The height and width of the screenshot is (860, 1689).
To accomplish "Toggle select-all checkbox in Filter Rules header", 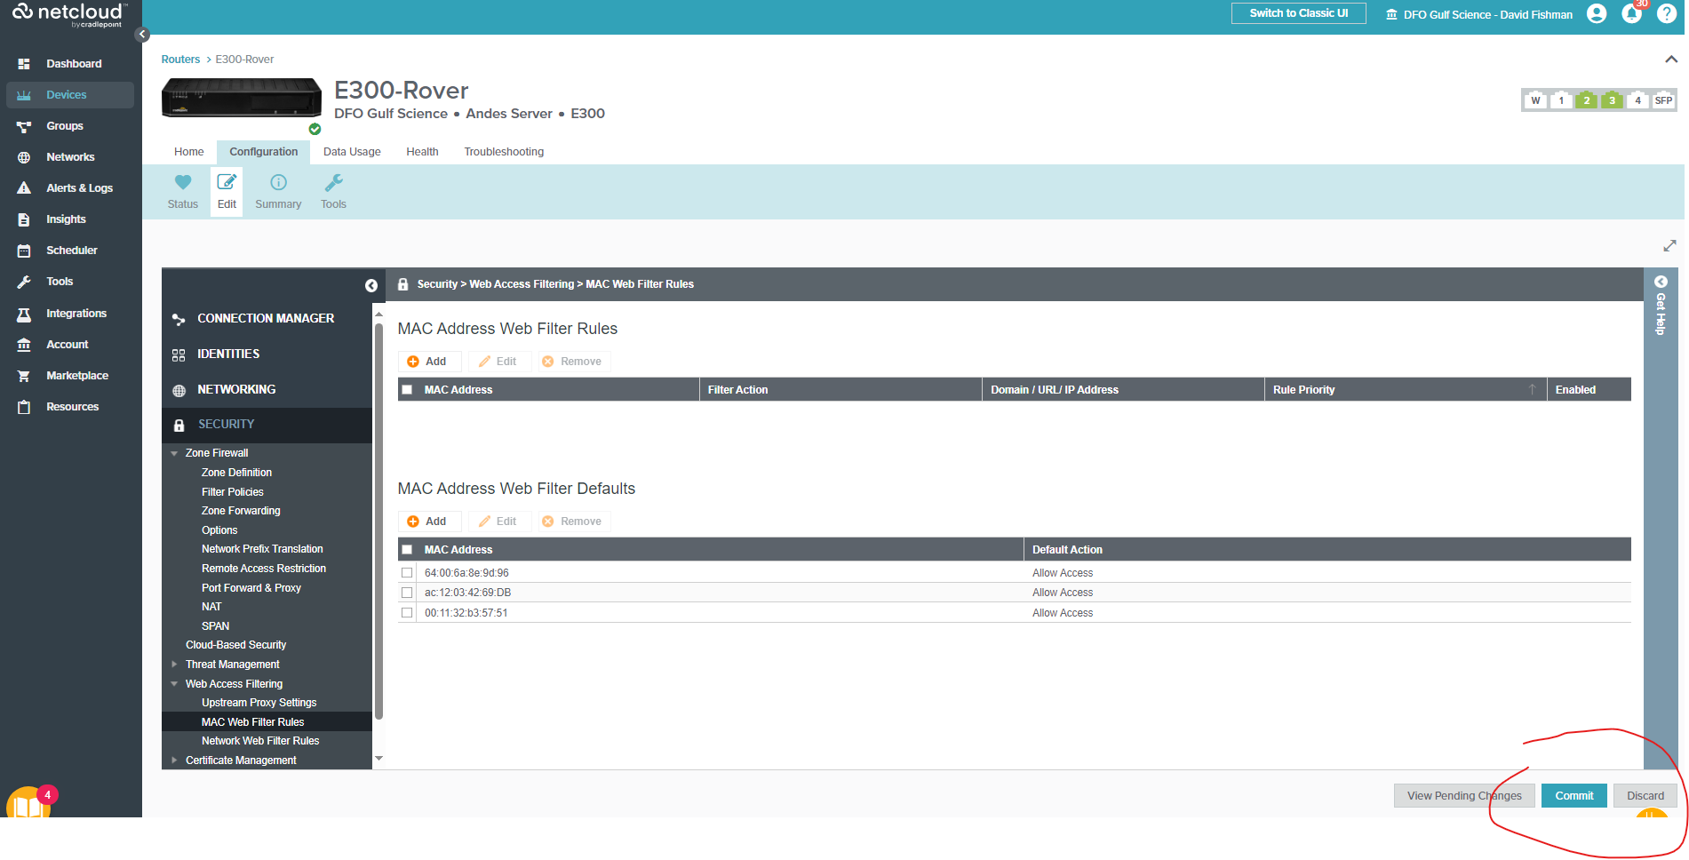I will point(407,390).
